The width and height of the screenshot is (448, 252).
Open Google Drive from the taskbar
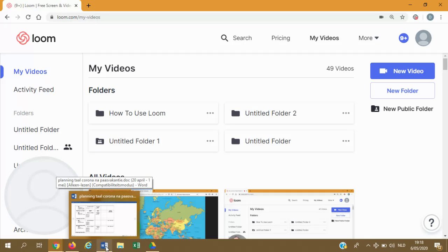pyautogui.click(x=153, y=246)
